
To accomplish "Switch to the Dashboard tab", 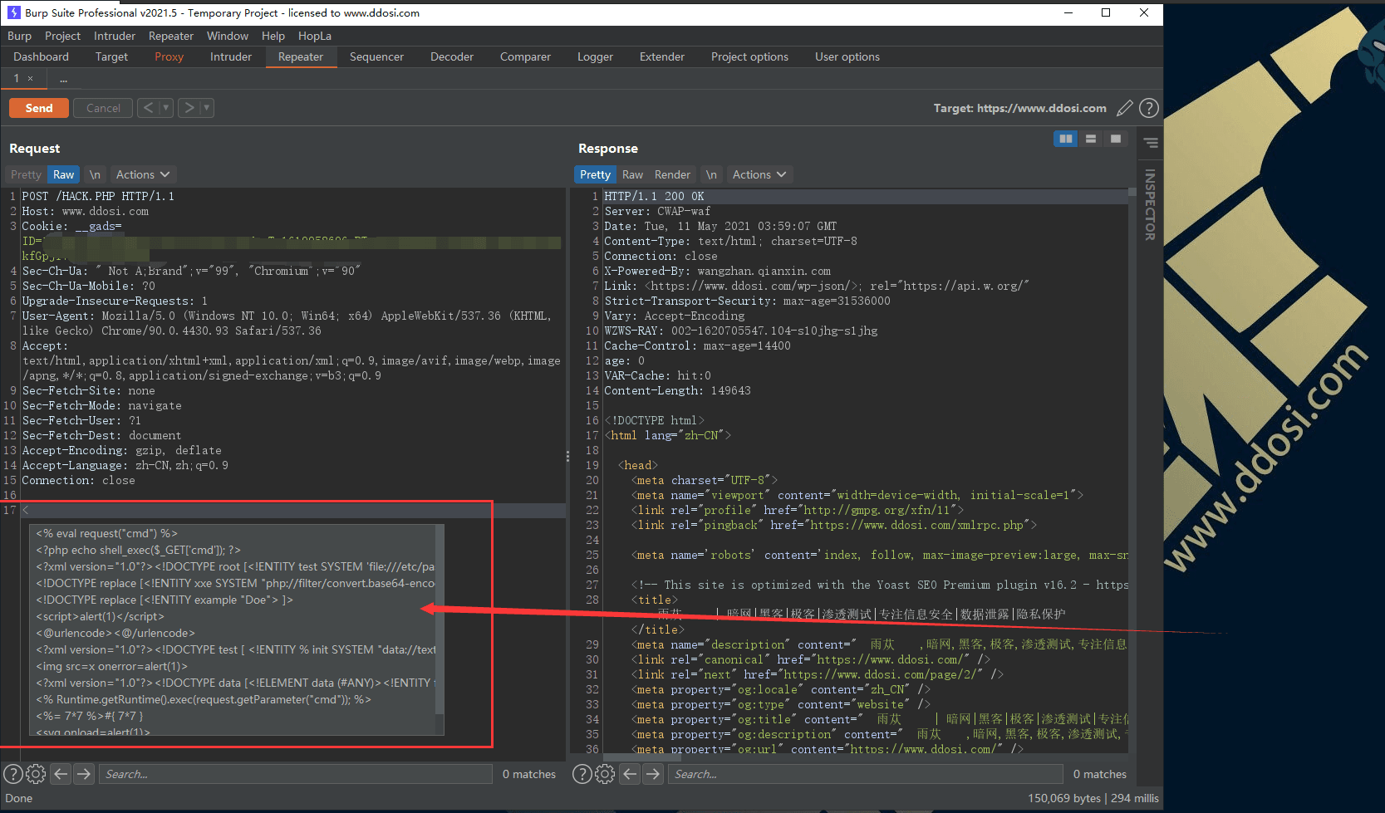I will click(x=41, y=56).
